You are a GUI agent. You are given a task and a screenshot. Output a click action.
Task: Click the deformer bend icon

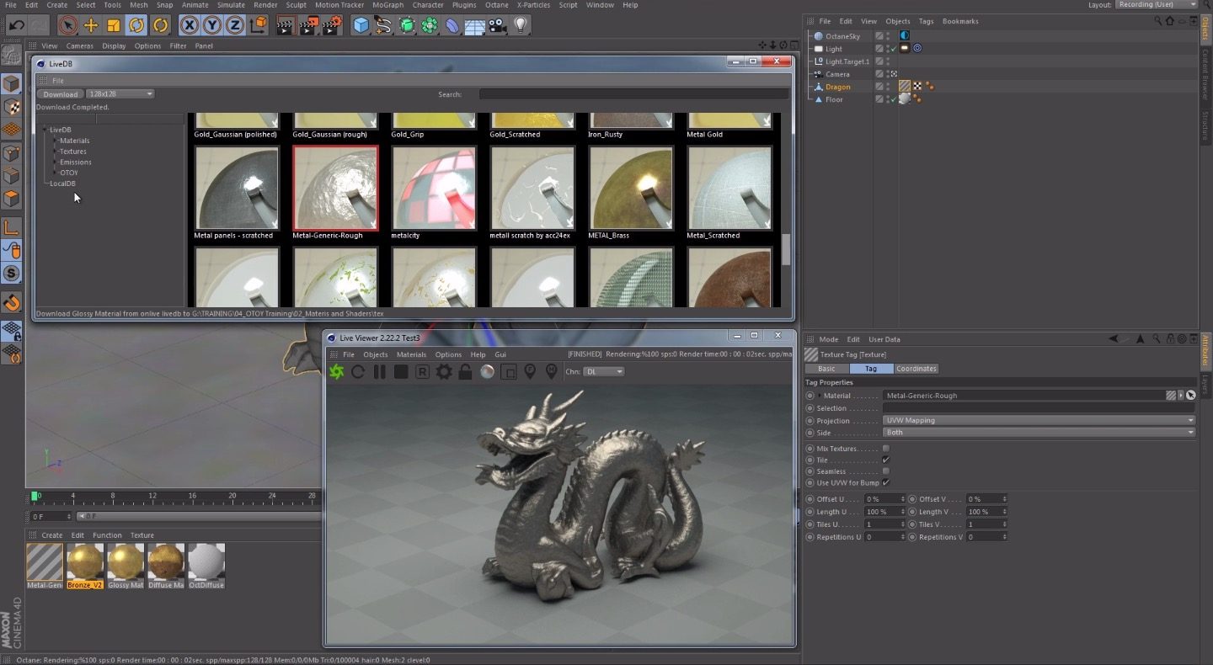[x=452, y=25]
